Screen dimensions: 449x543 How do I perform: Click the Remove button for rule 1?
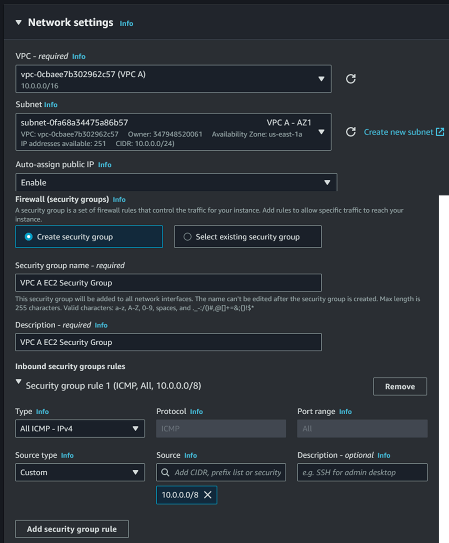400,387
